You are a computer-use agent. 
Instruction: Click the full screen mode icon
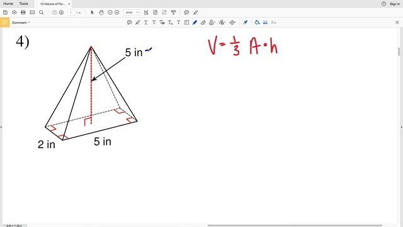[164, 13]
